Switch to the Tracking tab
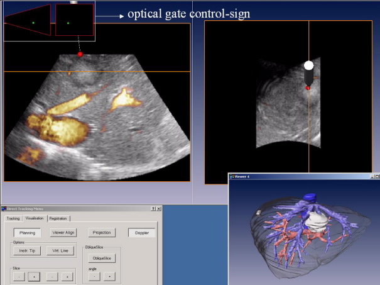 13,218
